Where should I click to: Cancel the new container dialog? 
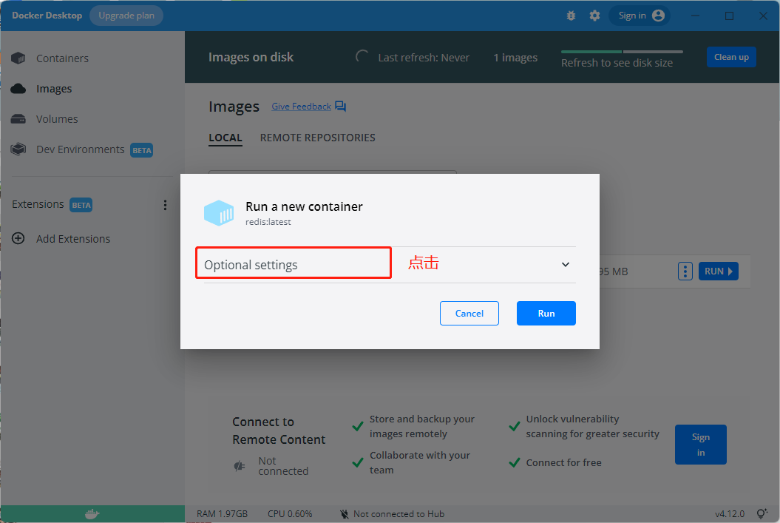coord(469,313)
